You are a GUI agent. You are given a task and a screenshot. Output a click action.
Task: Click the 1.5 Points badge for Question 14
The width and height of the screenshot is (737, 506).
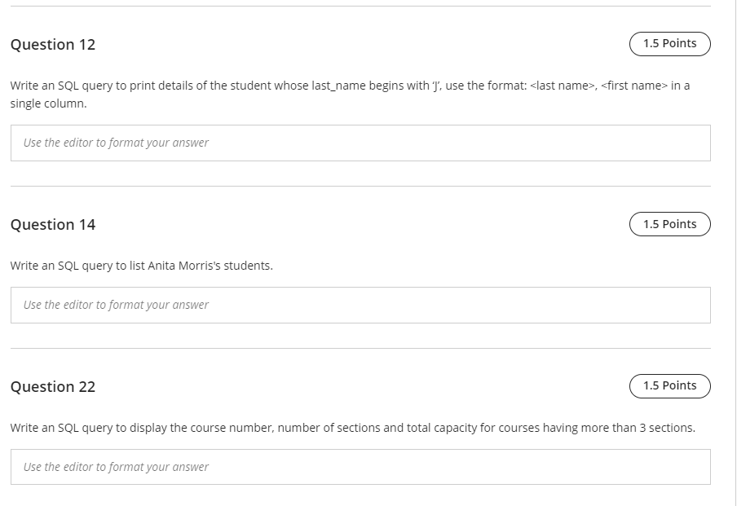point(669,224)
